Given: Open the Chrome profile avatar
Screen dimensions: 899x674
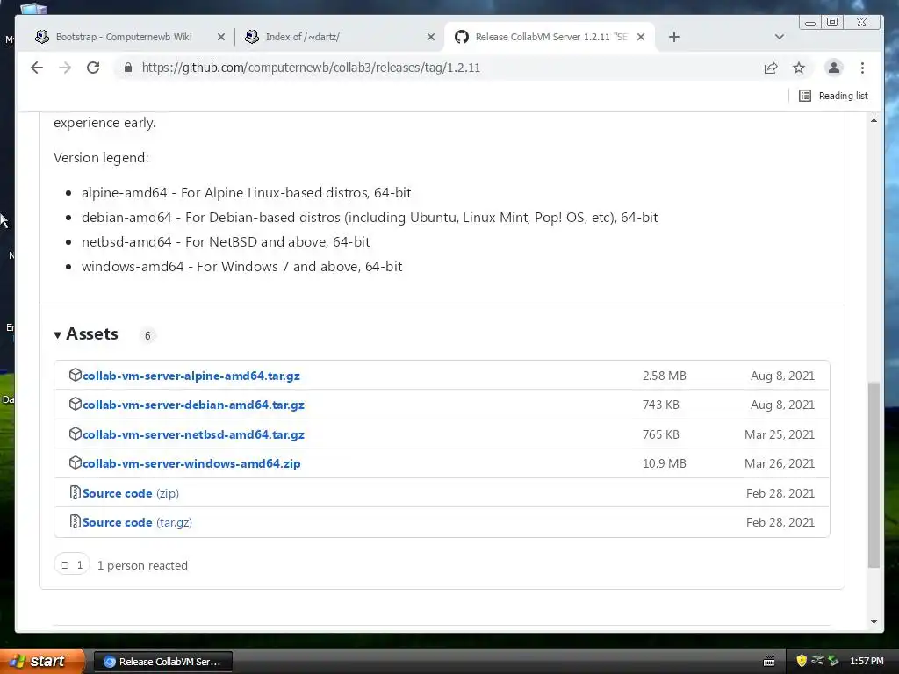Looking at the screenshot, I should pyautogui.click(x=834, y=68).
